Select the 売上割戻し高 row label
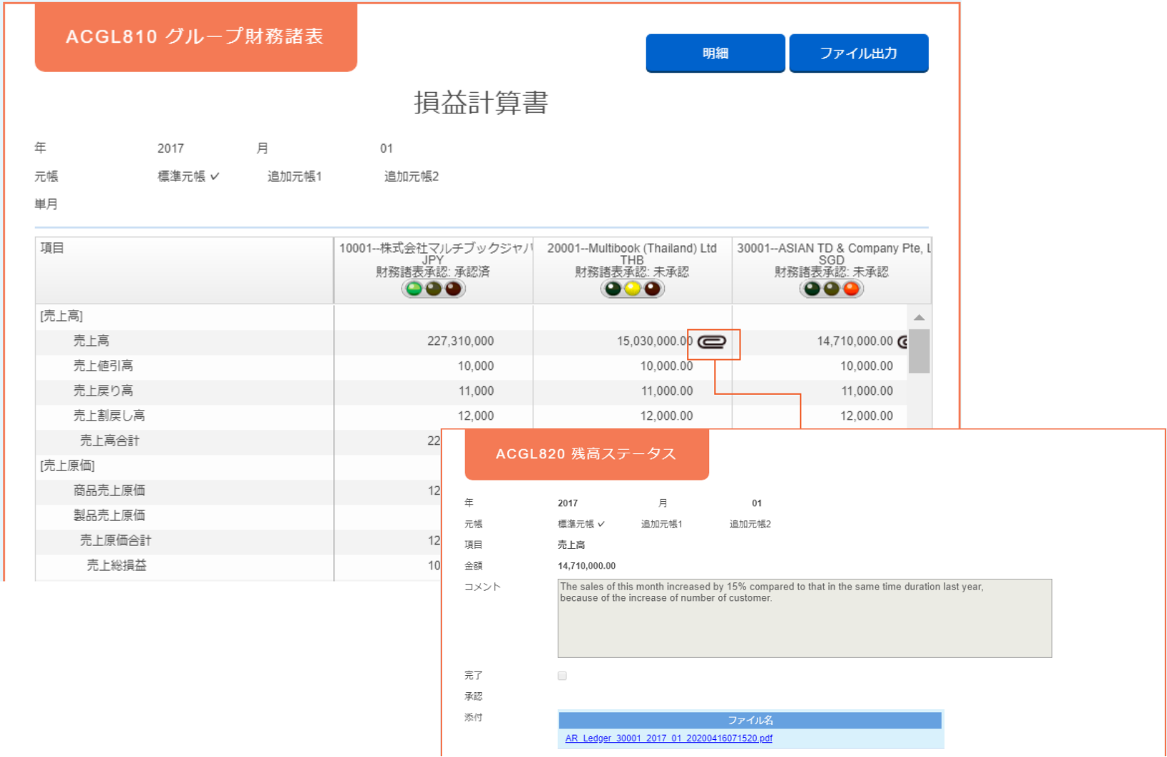 [x=108, y=416]
